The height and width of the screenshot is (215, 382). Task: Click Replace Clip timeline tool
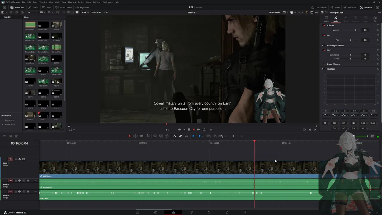[x=167, y=136]
